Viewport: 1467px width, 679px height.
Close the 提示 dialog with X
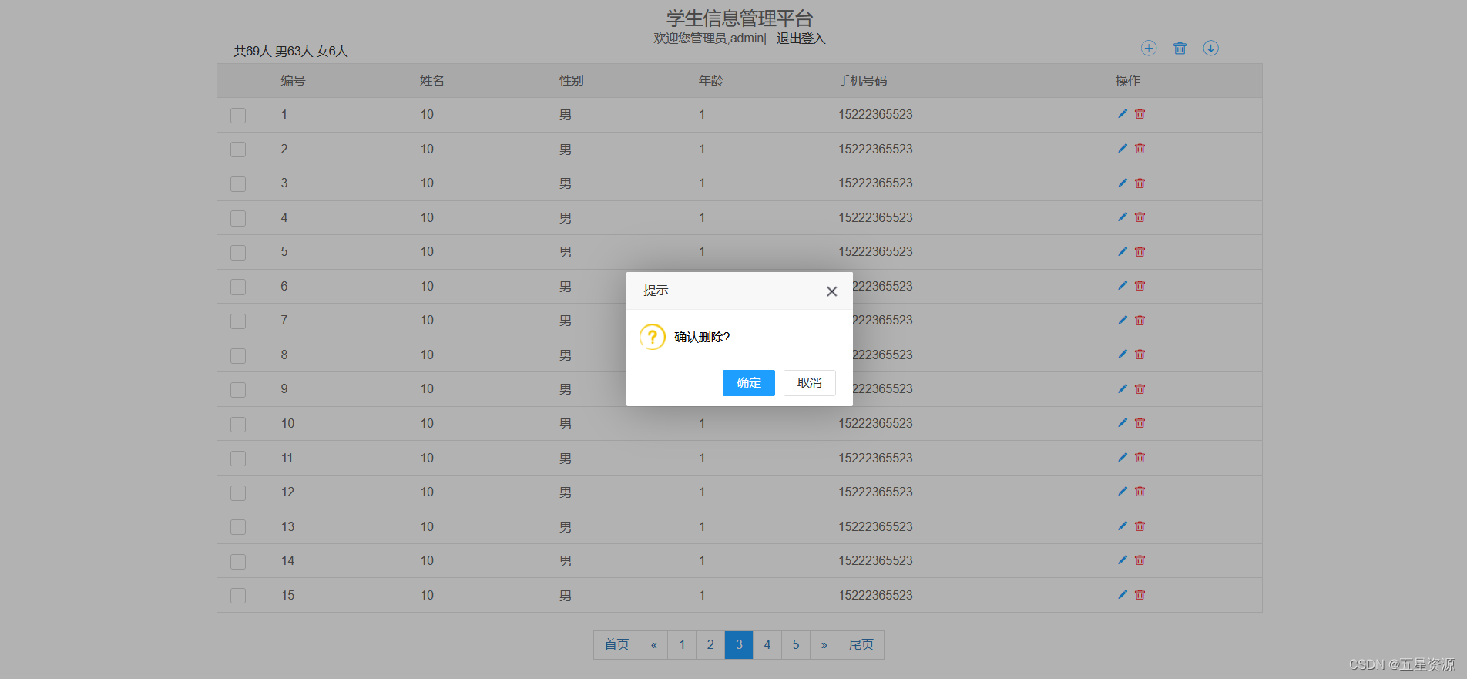(x=831, y=291)
